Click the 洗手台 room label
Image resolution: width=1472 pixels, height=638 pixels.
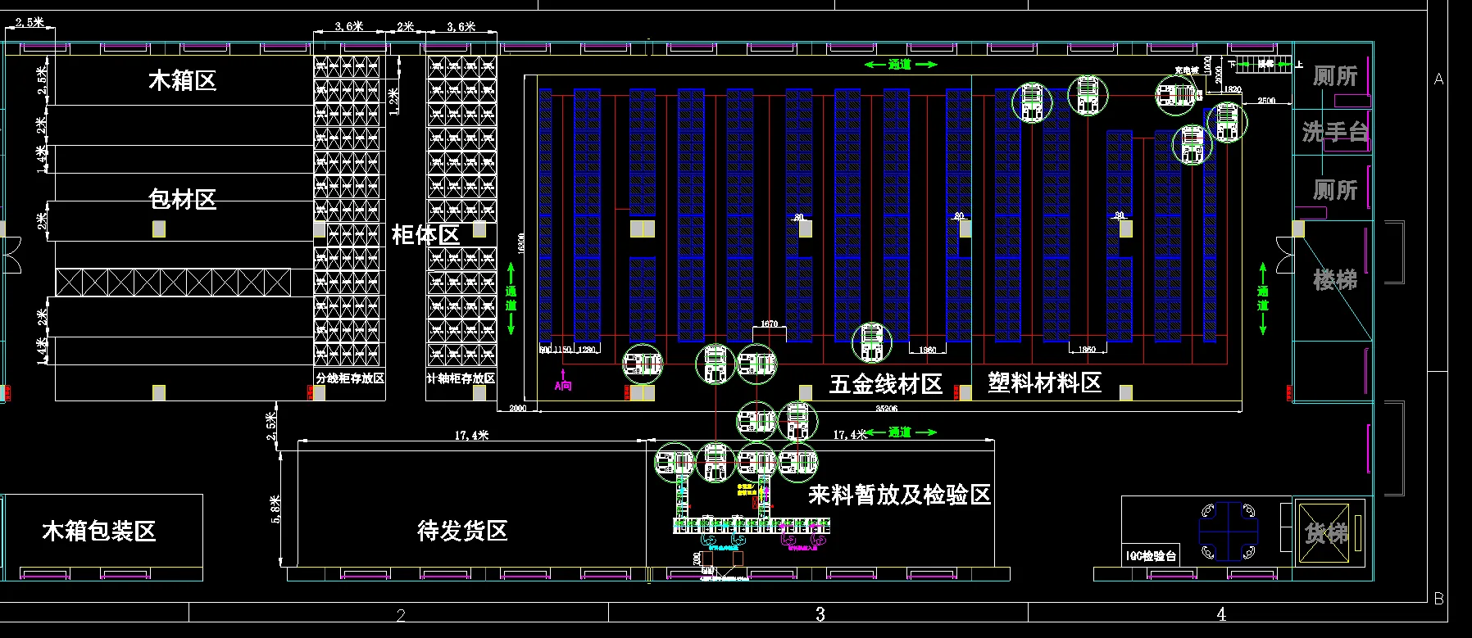1335,131
